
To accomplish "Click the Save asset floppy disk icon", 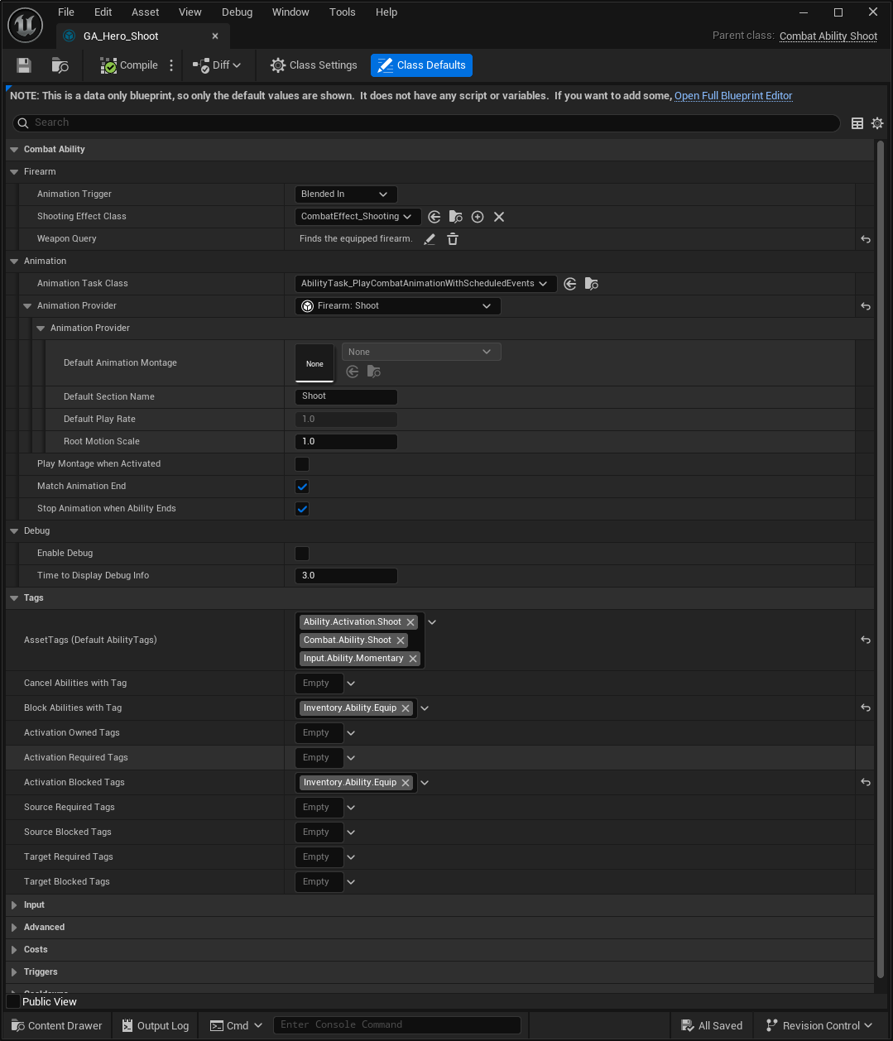I will coord(24,65).
